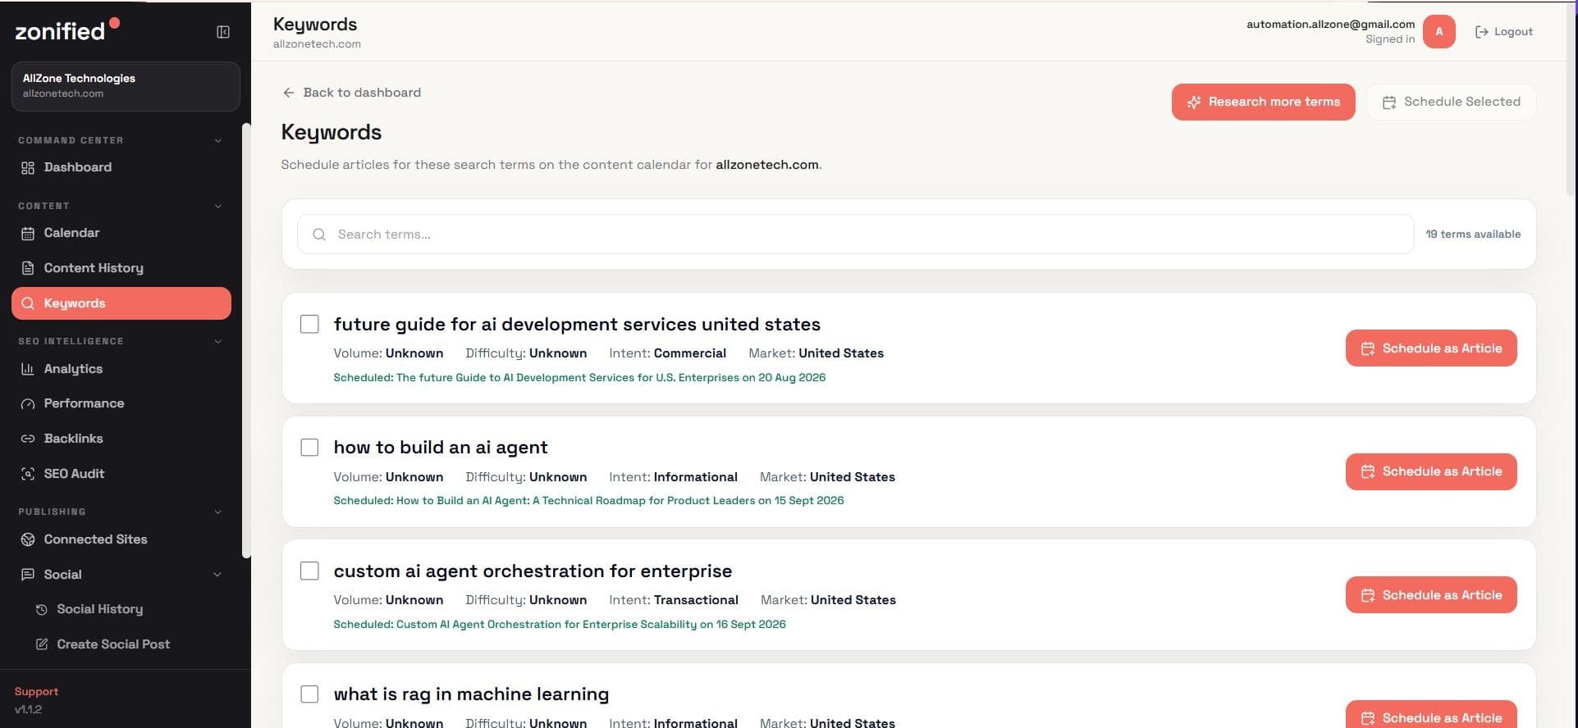Schedule 'how to build an ai agent' as article
Viewport: 1578px width, 728px height.
click(1430, 472)
